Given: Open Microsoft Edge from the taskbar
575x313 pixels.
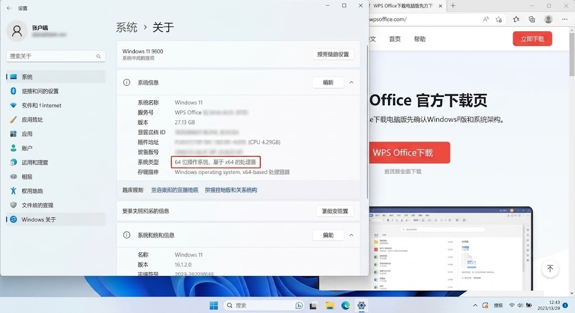Looking at the screenshot, I should tap(345, 305).
